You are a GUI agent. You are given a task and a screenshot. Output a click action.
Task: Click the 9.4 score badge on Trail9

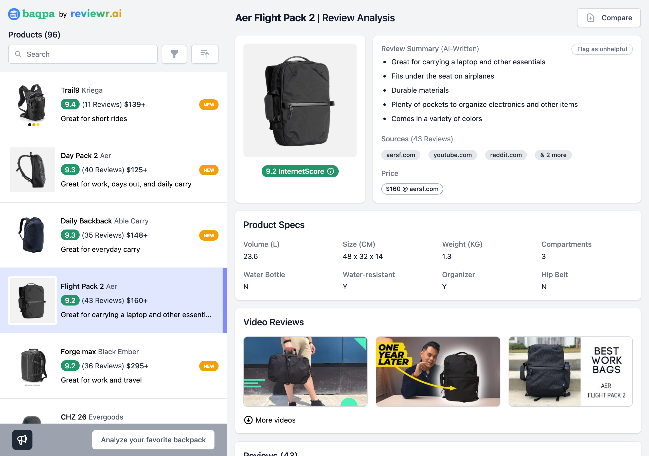(x=70, y=104)
